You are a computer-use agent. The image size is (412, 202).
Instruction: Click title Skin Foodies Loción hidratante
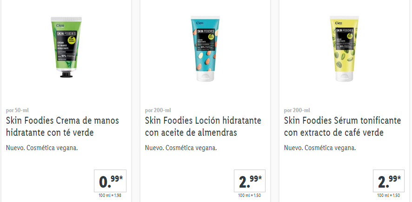[x=203, y=126]
